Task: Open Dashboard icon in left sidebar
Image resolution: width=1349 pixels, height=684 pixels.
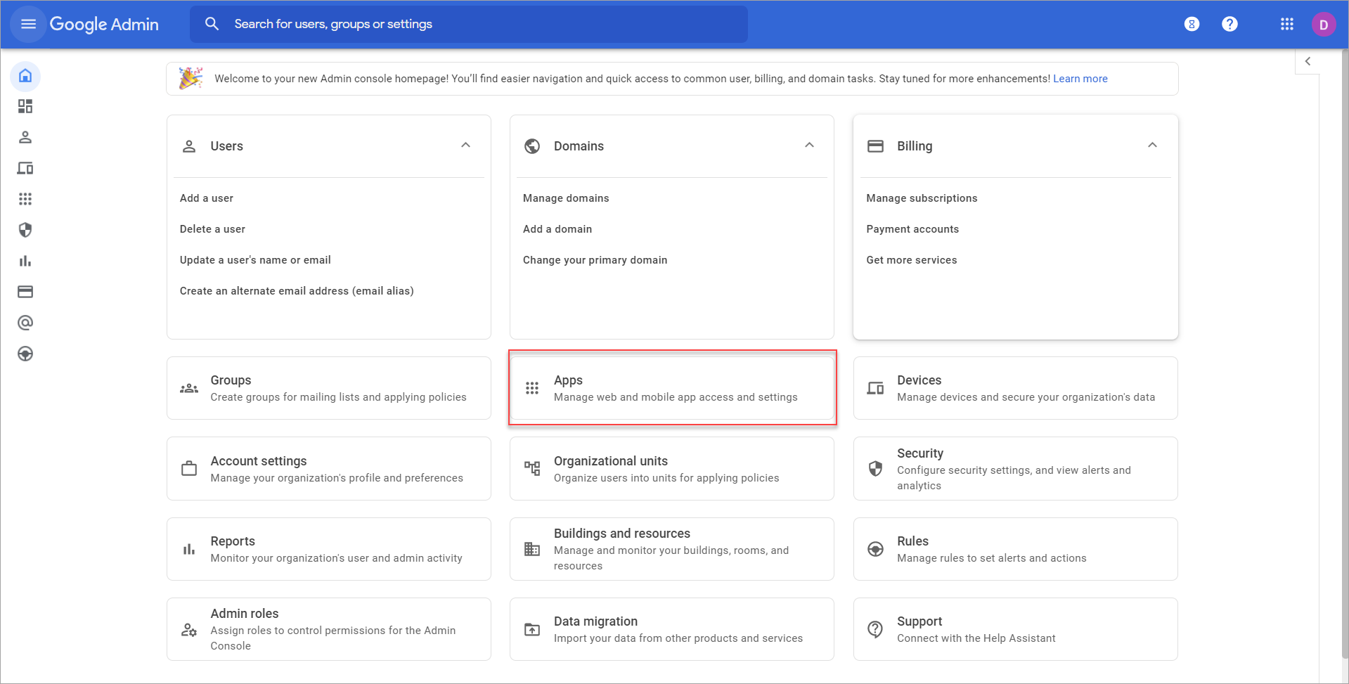Action: [25, 106]
